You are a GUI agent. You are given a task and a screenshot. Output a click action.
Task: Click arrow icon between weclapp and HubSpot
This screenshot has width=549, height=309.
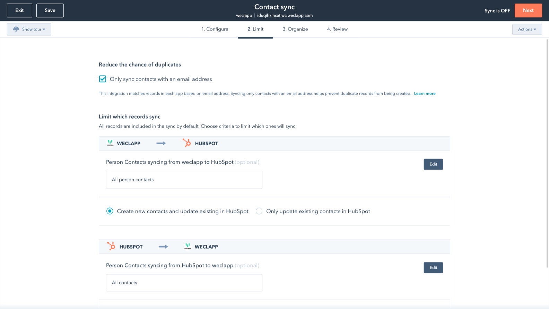click(x=161, y=143)
